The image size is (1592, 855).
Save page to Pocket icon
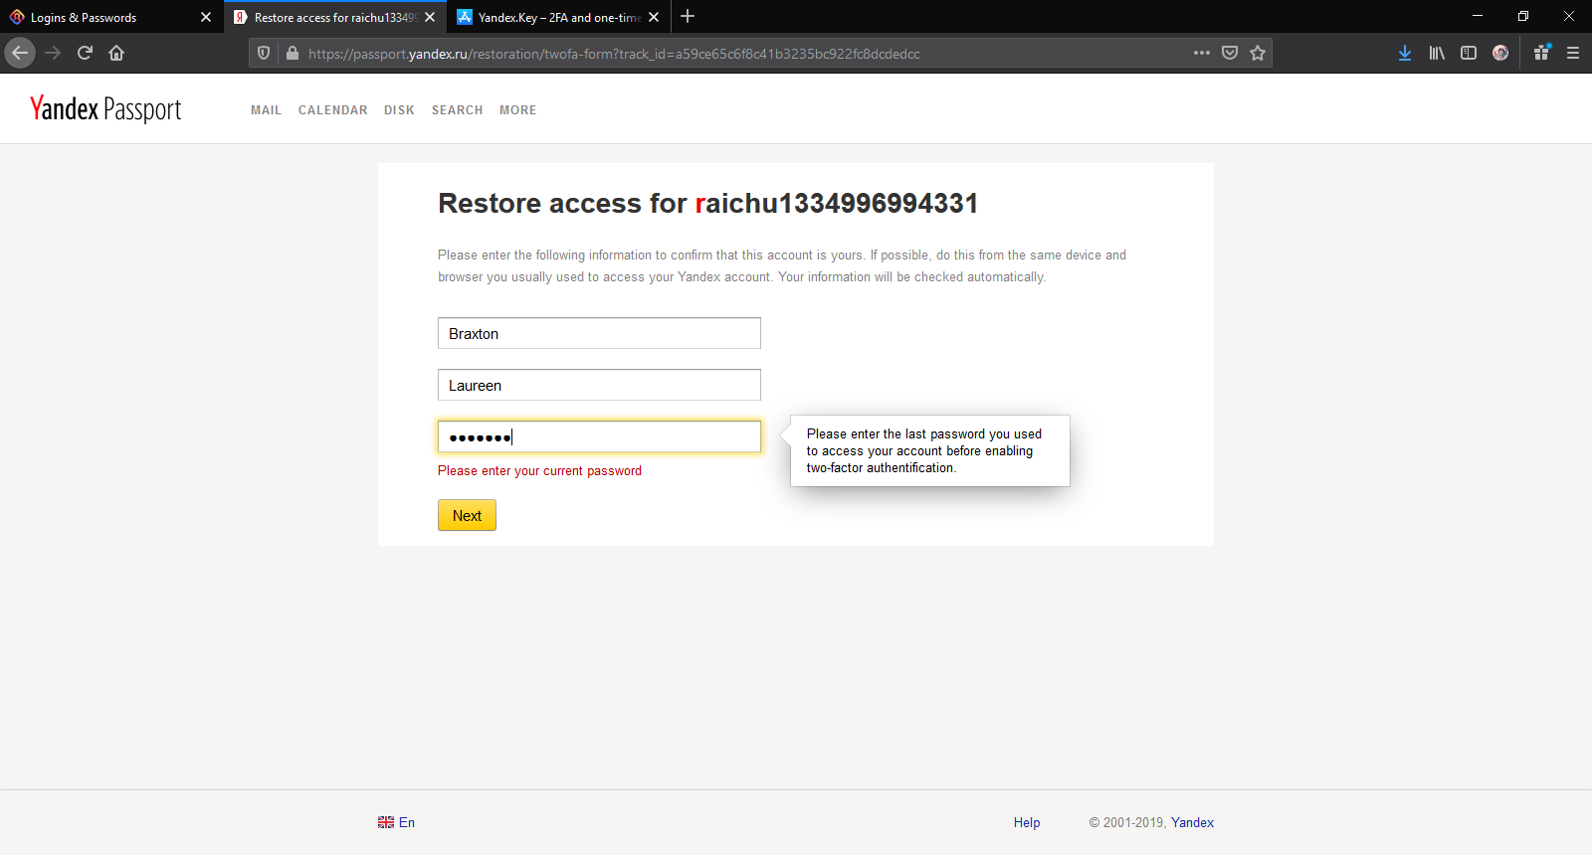[x=1230, y=53]
